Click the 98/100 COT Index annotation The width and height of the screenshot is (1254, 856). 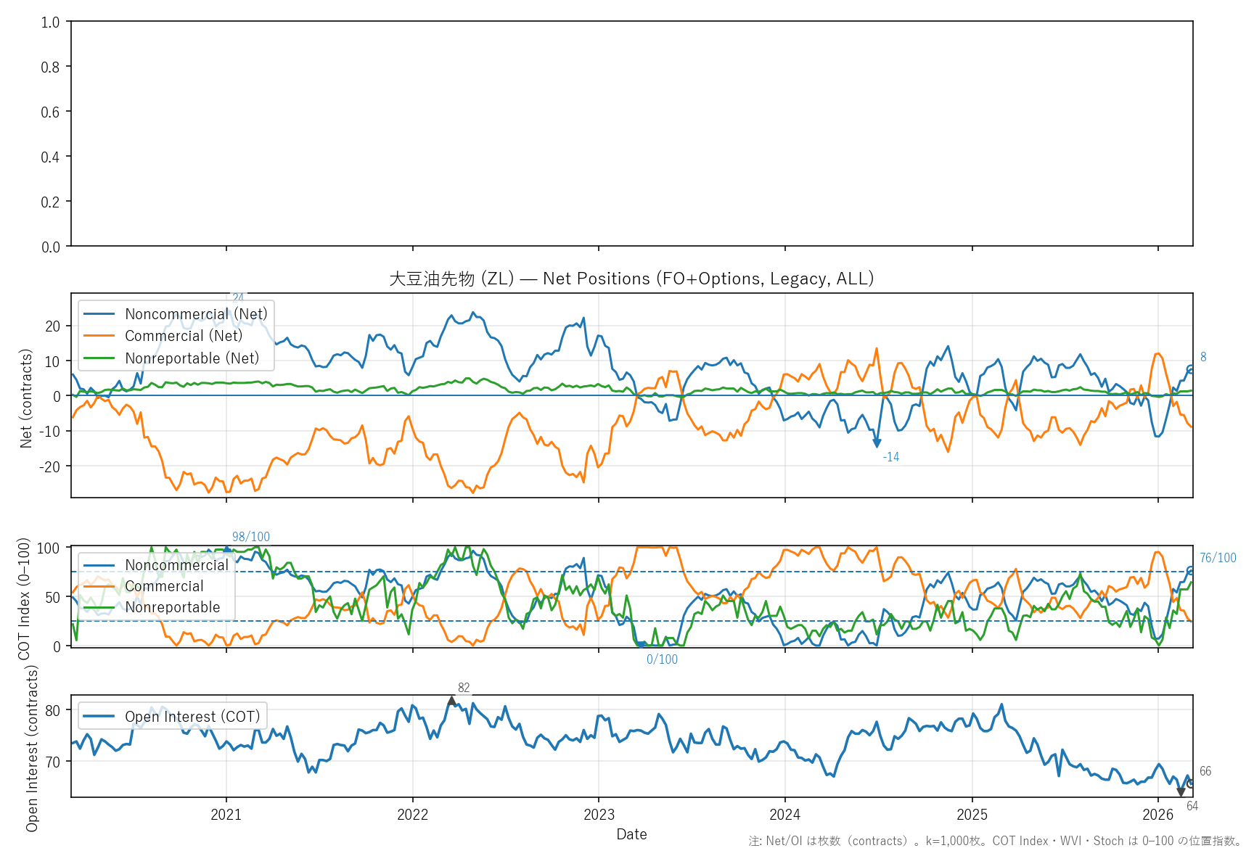pos(250,537)
